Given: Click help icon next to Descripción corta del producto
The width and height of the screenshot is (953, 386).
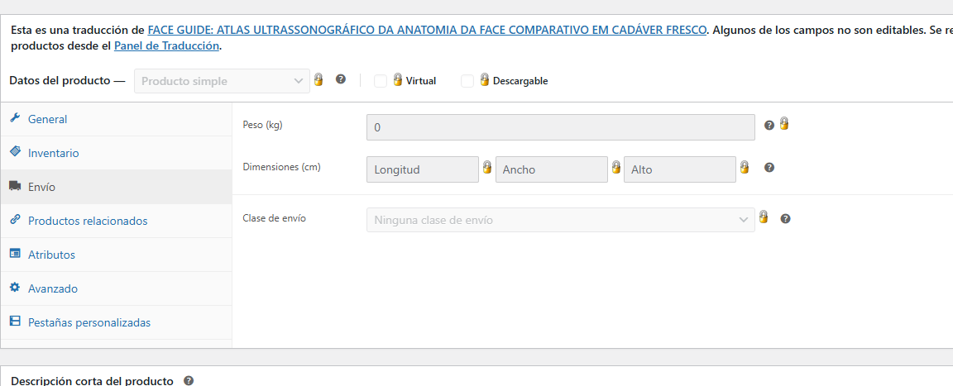Looking at the screenshot, I should point(189,380).
